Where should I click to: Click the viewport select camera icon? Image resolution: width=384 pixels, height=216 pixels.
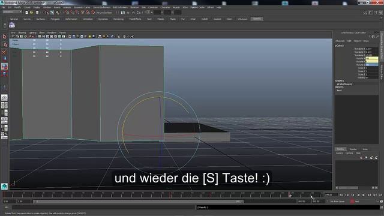tap(13, 37)
